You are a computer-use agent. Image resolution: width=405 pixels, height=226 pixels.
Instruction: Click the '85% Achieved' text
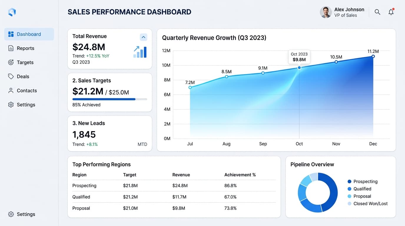pyautogui.click(x=86, y=105)
